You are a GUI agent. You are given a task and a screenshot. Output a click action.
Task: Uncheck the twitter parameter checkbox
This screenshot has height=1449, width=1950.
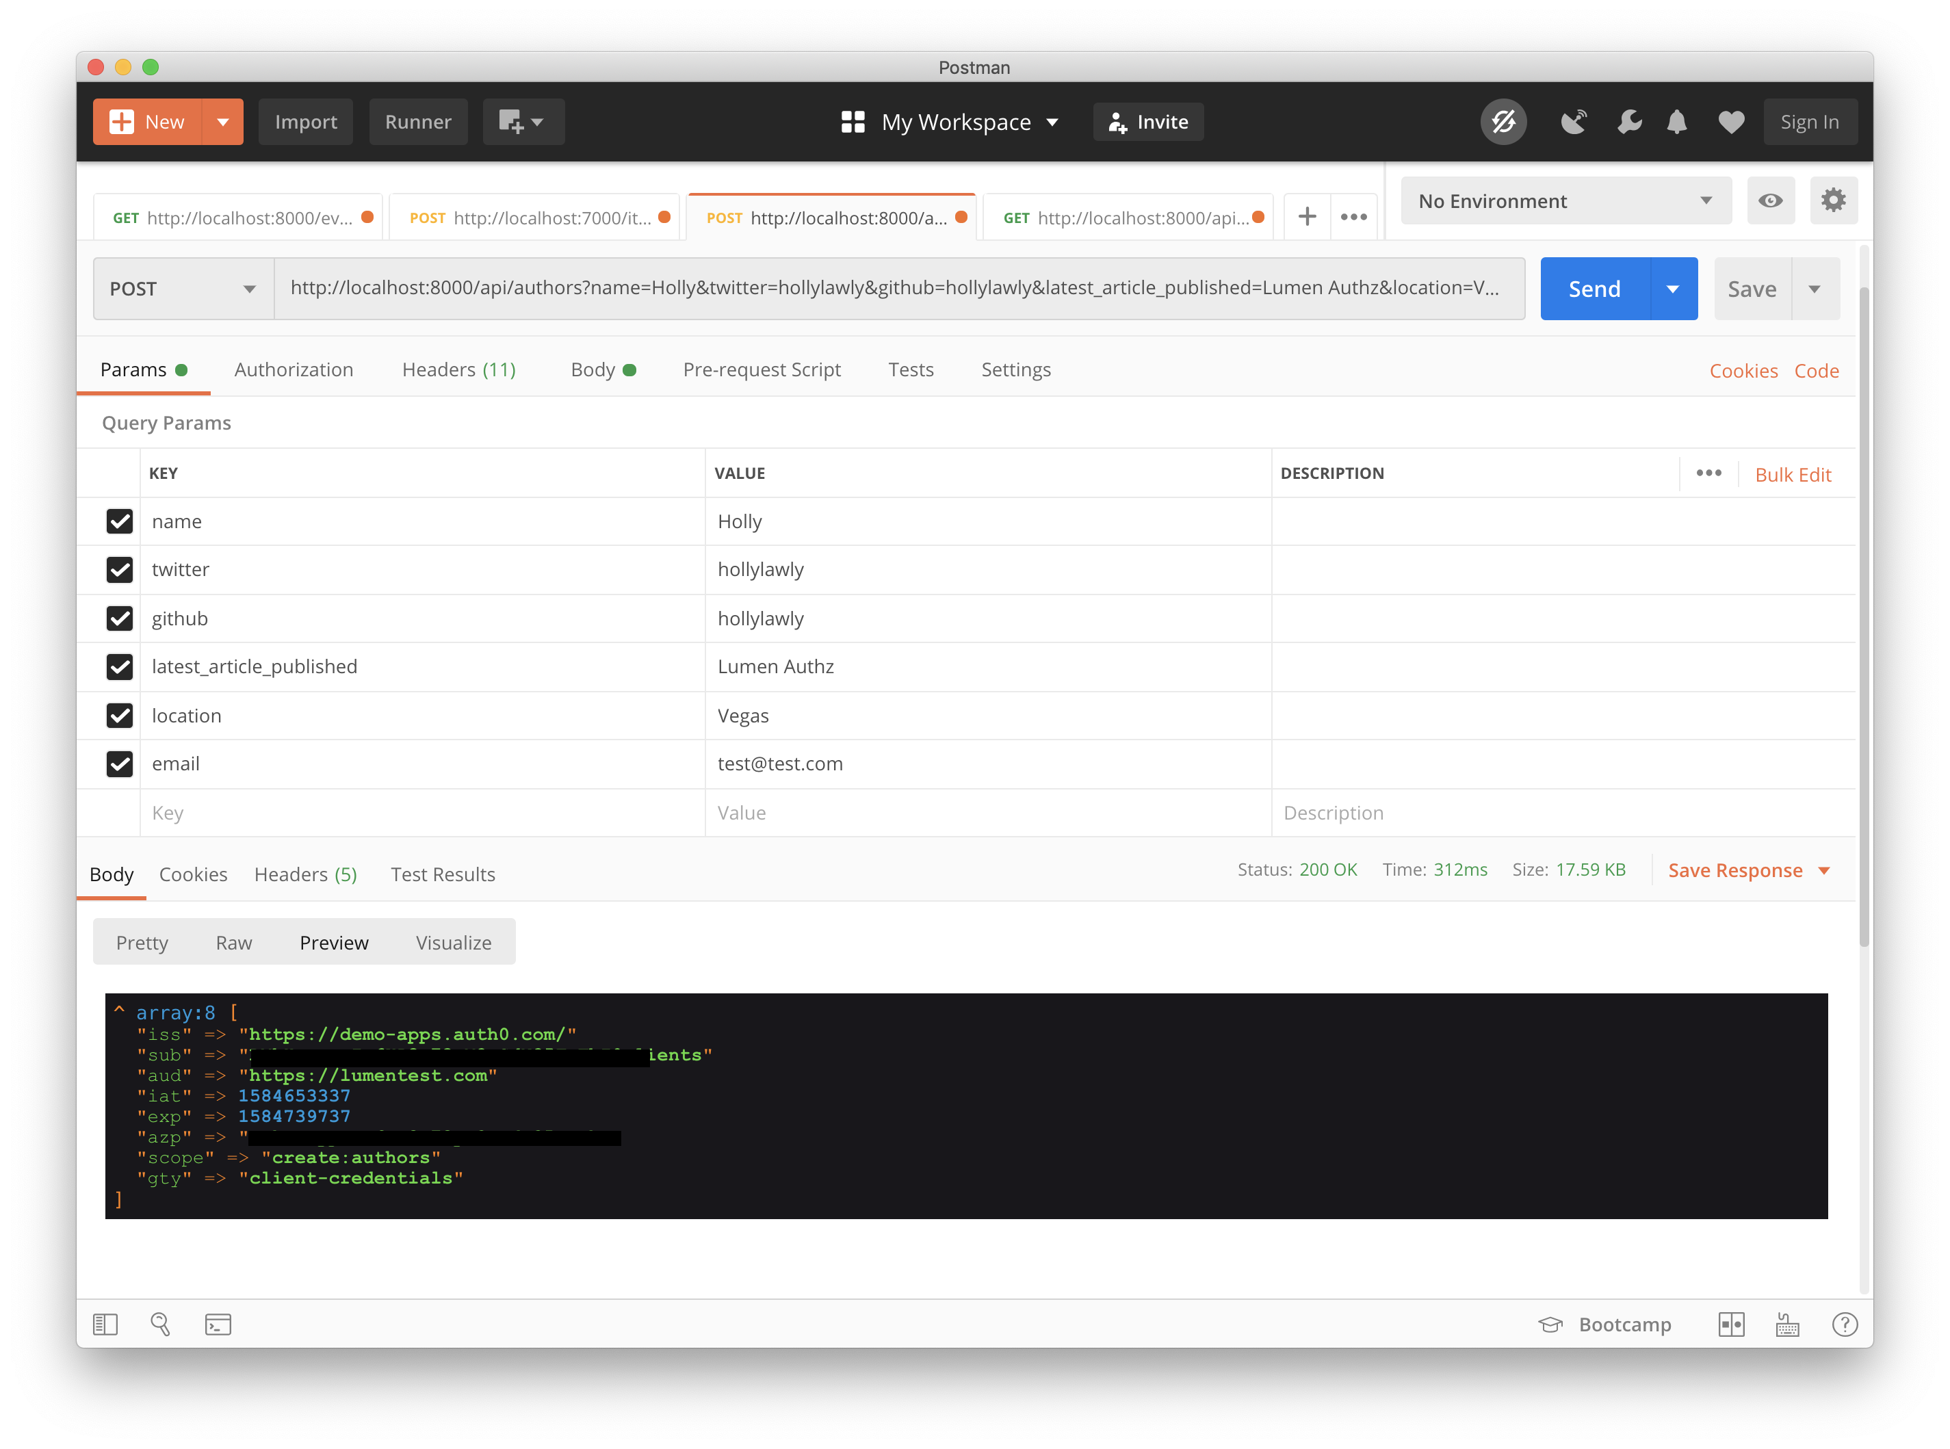119,570
